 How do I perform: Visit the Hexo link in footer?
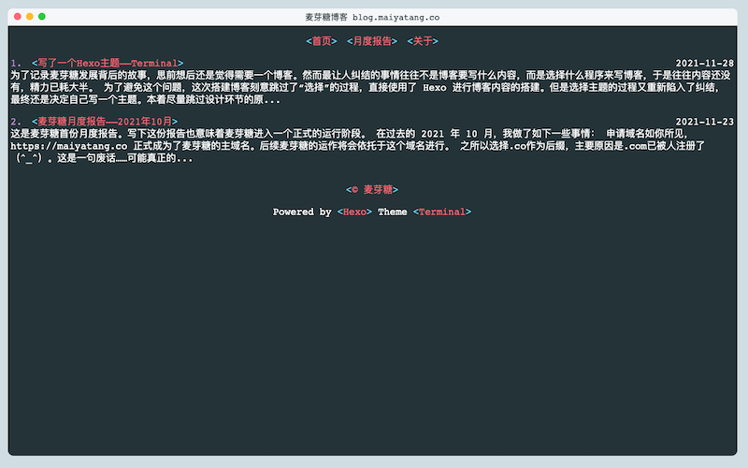354,212
